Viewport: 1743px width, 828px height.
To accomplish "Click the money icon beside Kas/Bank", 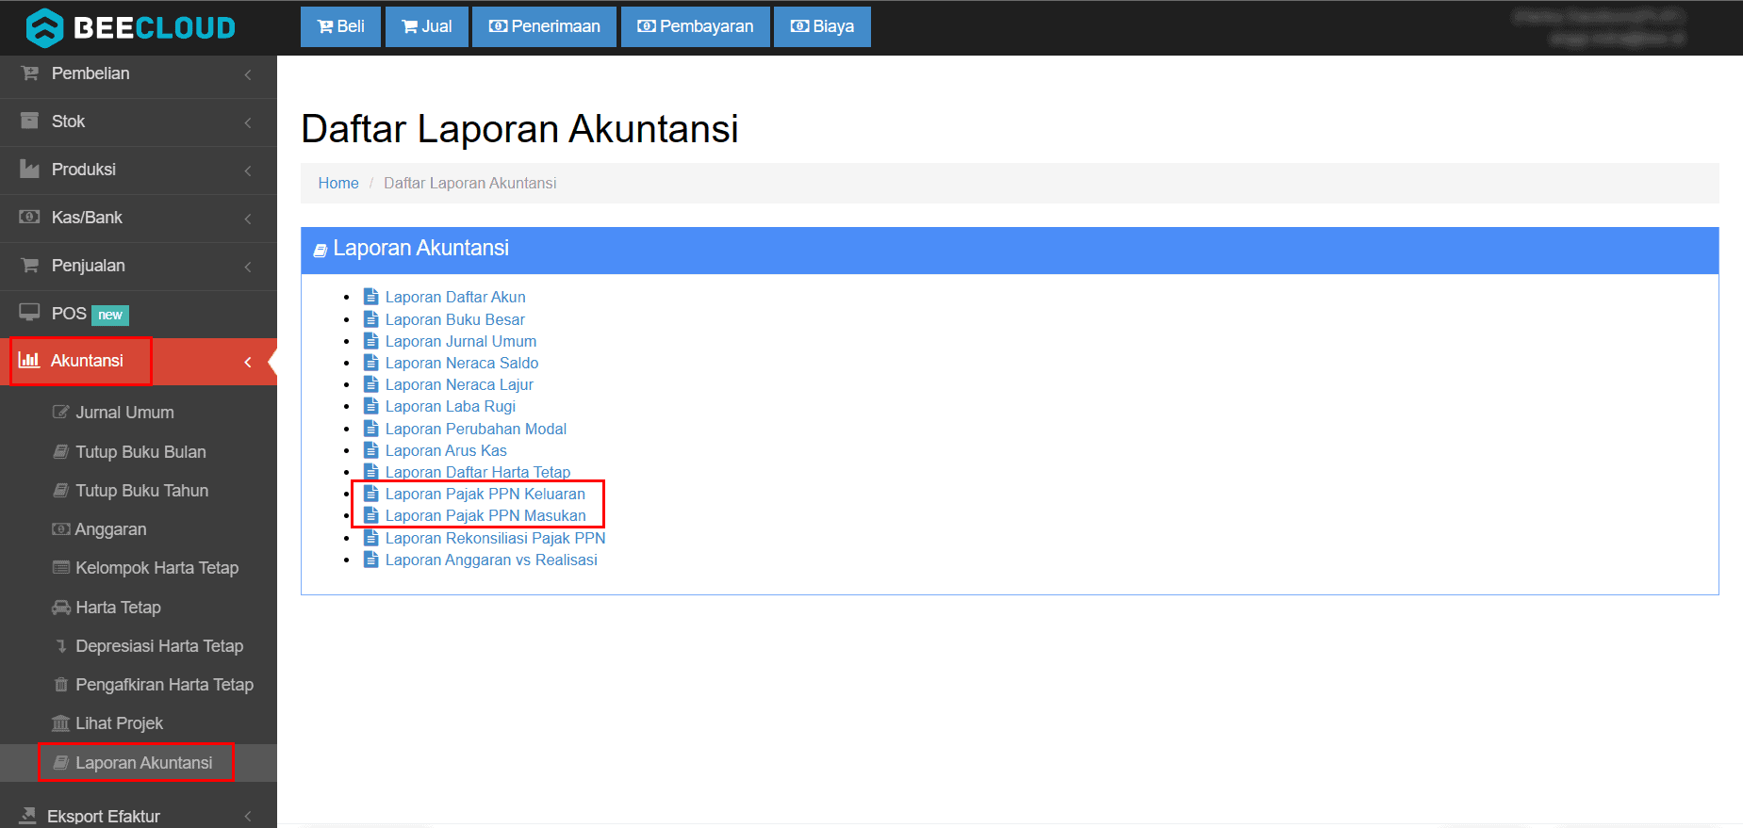I will [x=30, y=218].
